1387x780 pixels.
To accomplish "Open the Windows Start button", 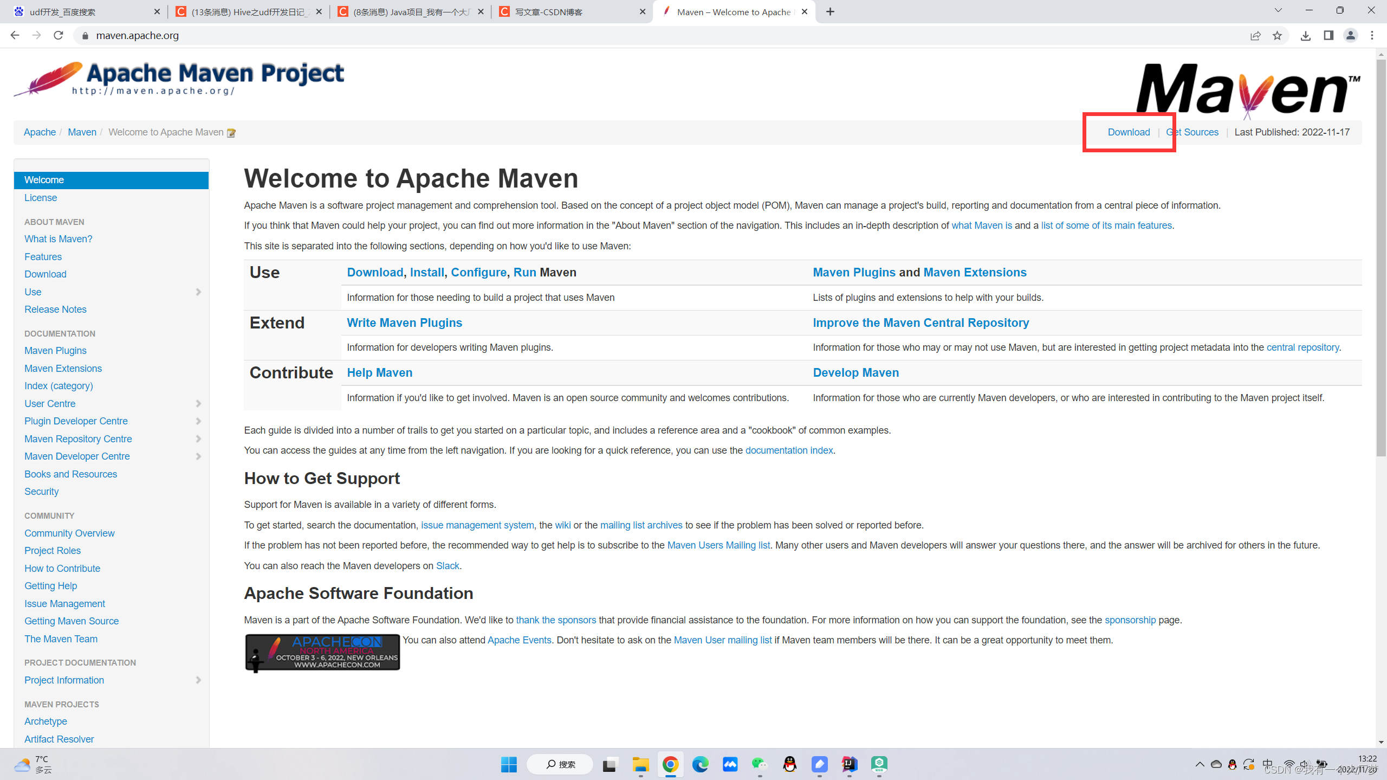I will (x=509, y=764).
